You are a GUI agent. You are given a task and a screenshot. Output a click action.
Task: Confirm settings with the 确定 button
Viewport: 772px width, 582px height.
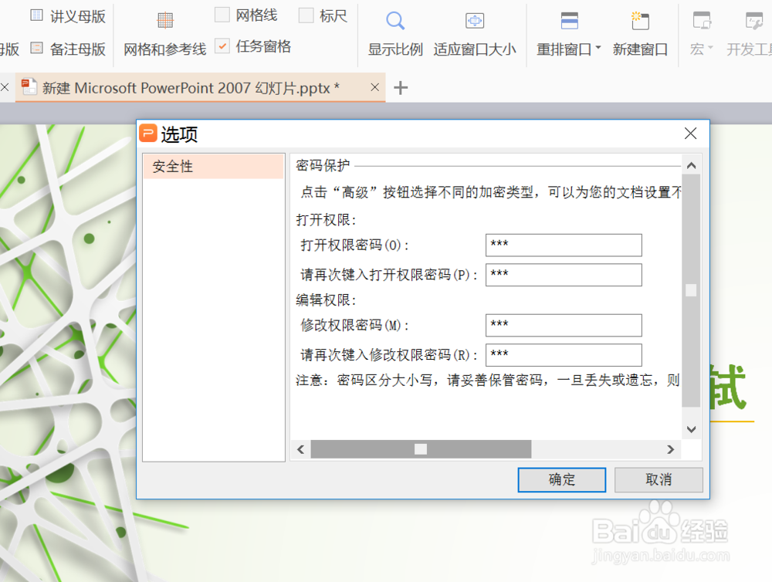click(x=561, y=479)
